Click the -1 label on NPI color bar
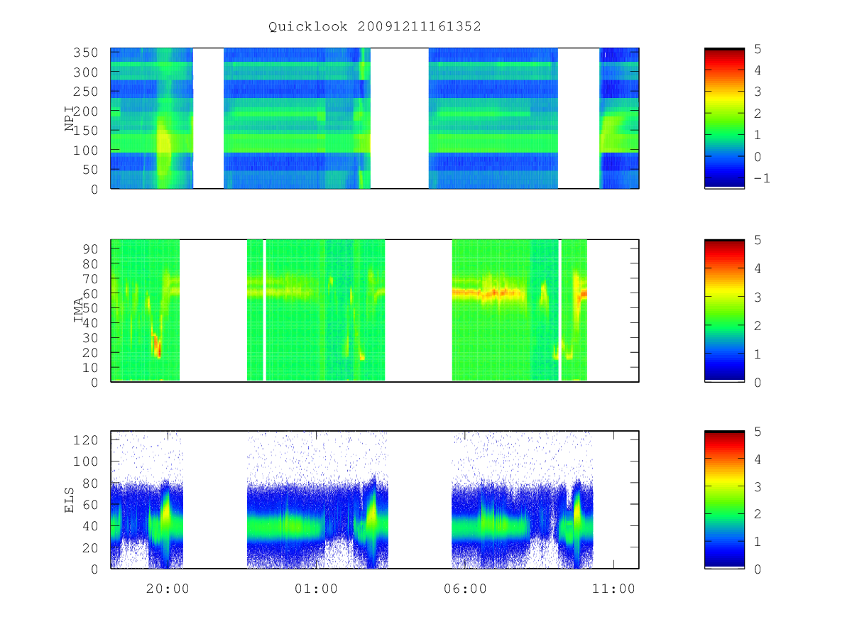 point(761,178)
